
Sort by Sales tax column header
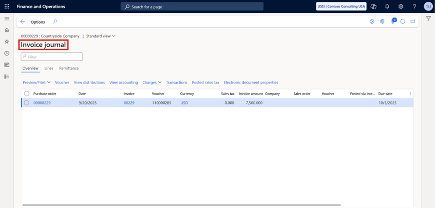pos(228,94)
